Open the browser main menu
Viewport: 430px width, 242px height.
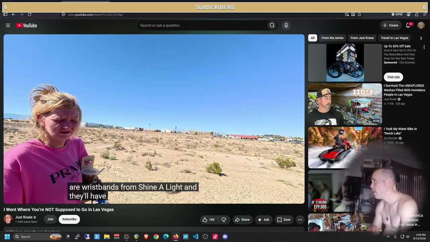[x=425, y=14]
